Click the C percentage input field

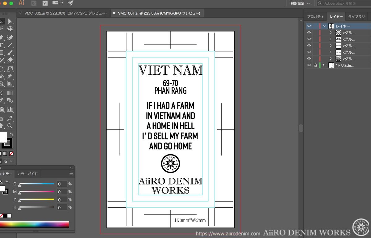tap(62, 184)
